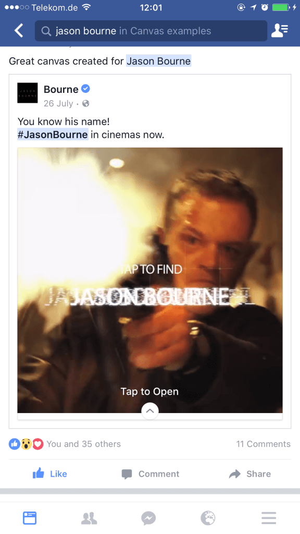Tap the search field with jason bourne
The width and height of the screenshot is (300, 534).
click(x=151, y=31)
